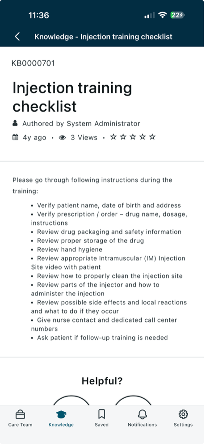Tap the back chevron in header
Image resolution: width=206 pixels, height=444 pixels.
click(x=17, y=36)
